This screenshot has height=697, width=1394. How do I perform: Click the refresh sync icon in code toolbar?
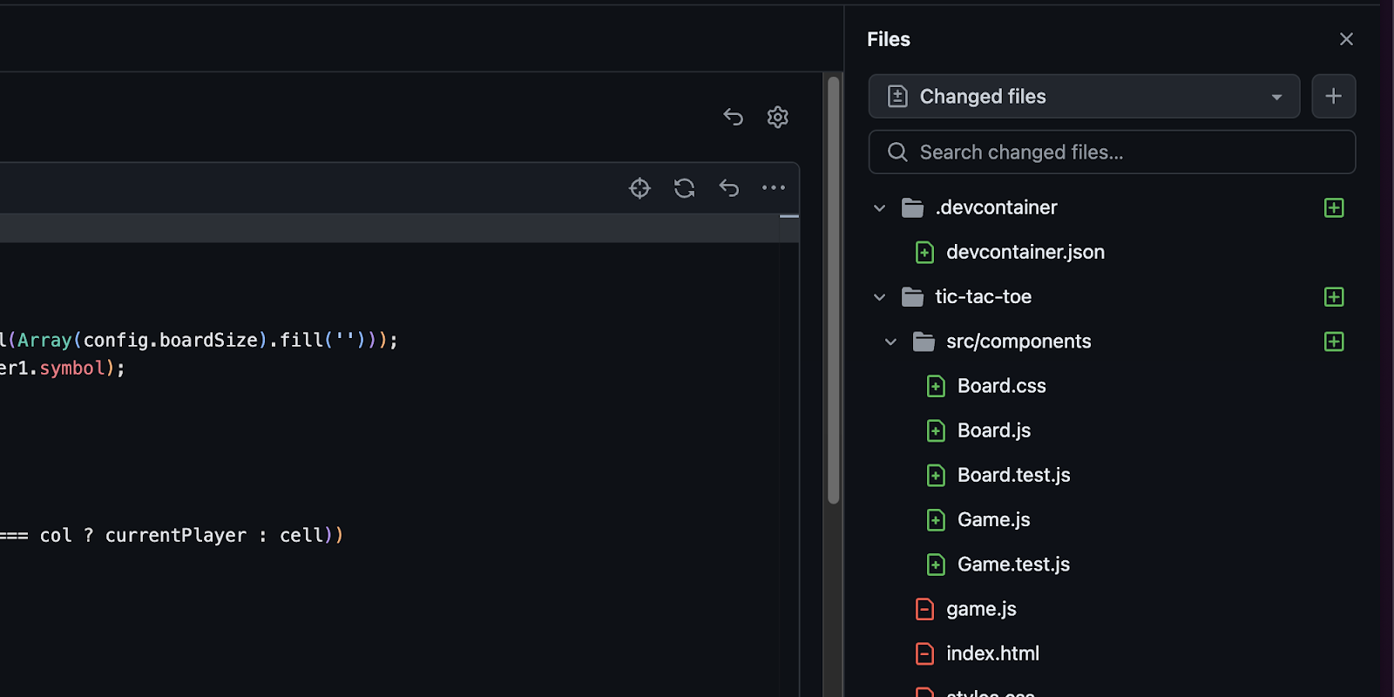pyautogui.click(x=685, y=188)
